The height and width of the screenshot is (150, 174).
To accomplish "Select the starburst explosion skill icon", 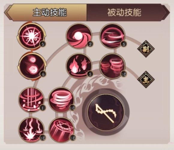I will (31, 36).
